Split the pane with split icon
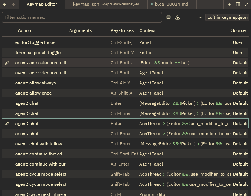251x196 pixels. pyautogui.click(x=238, y=5)
